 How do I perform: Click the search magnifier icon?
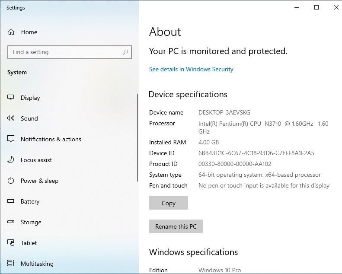[x=125, y=52]
